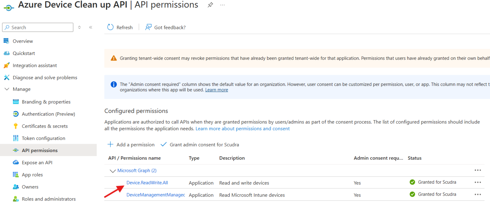The width and height of the screenshot is (490, 204).
Task: Open the Microsoft Graph (2) link
Action: point(137,171)
